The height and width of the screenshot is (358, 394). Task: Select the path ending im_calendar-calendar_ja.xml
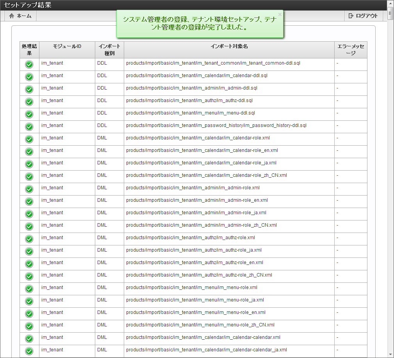pyautogui.click(x=207, y=350)
